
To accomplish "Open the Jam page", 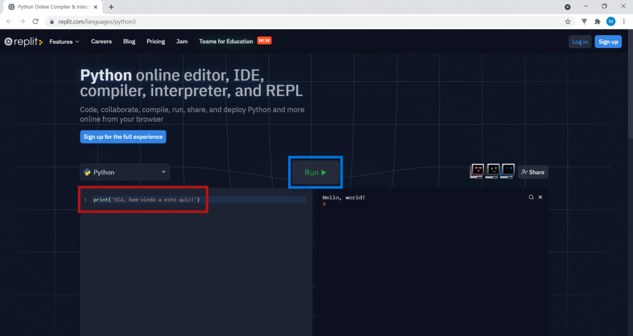I will point(182,41).
